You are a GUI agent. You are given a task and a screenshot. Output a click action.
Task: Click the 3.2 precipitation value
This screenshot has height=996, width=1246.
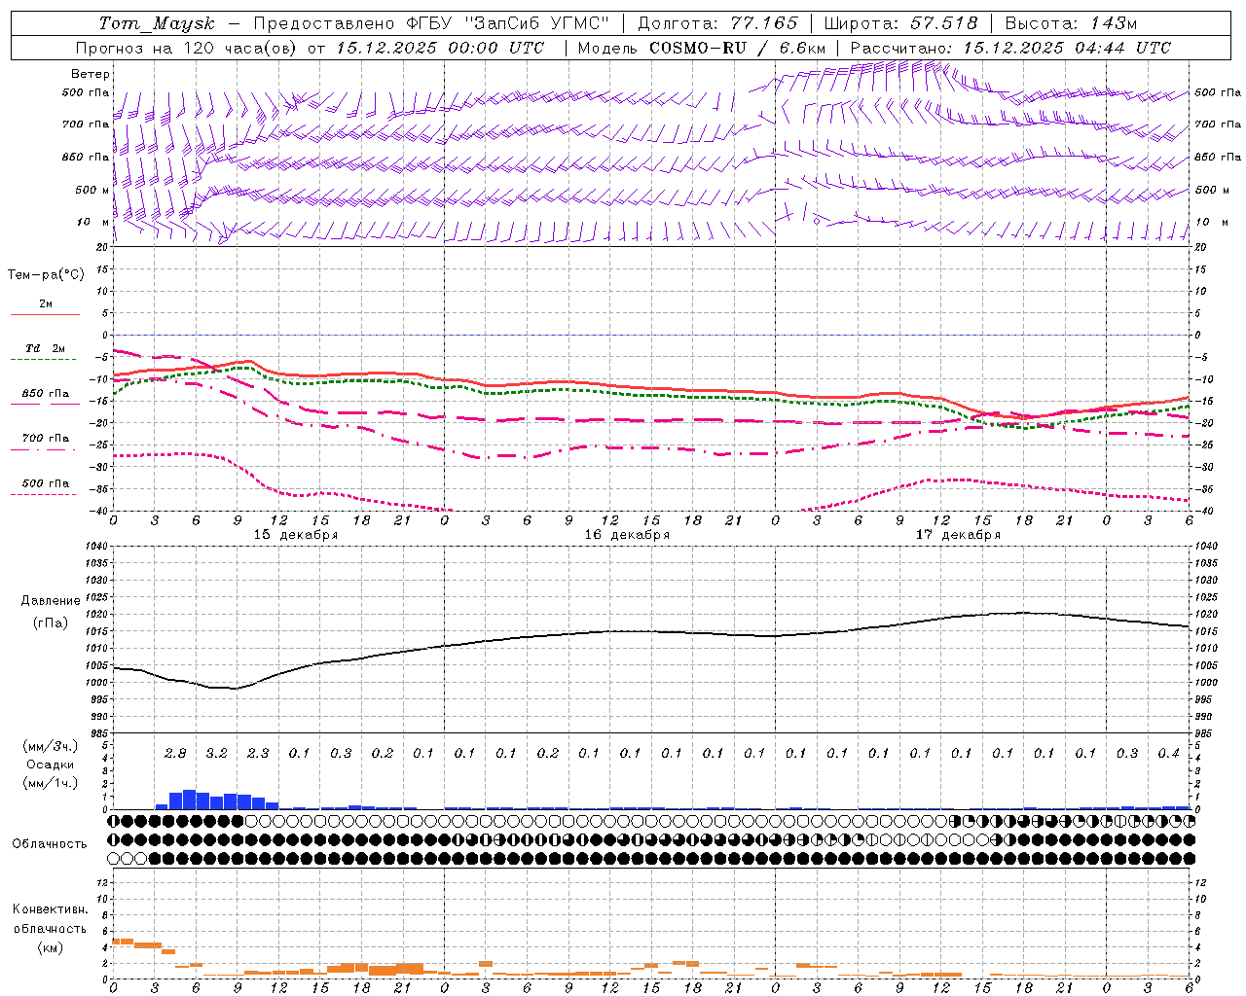(x=216, y=753)
